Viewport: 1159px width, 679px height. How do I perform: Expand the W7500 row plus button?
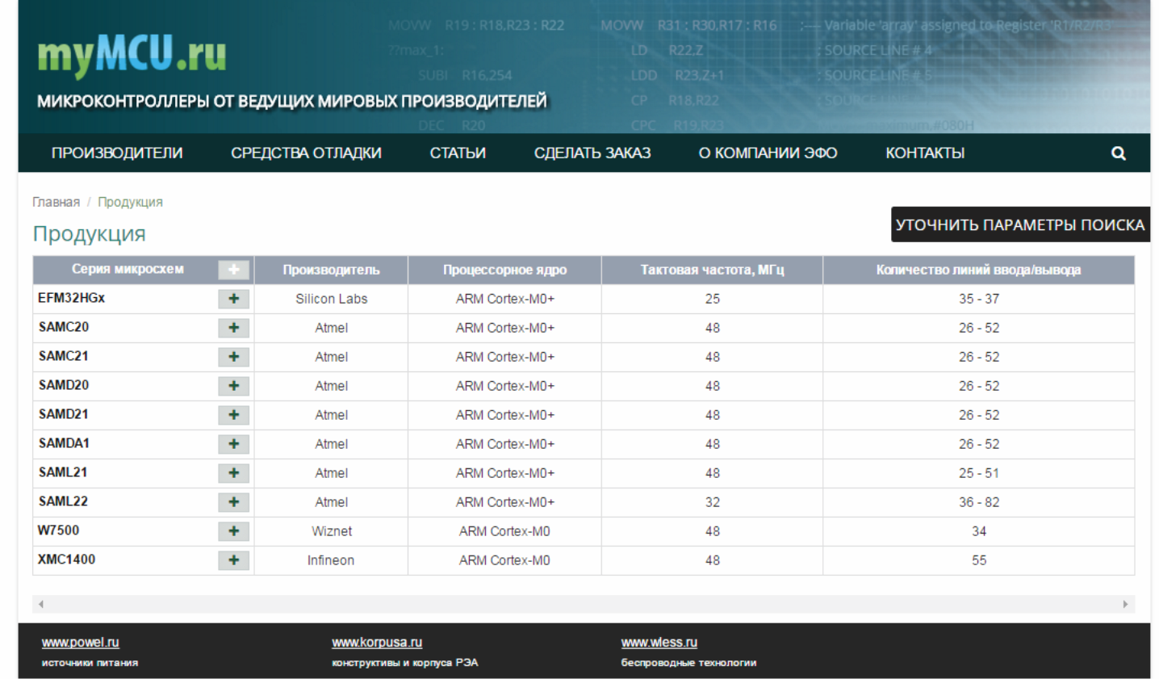coord(233,531)
